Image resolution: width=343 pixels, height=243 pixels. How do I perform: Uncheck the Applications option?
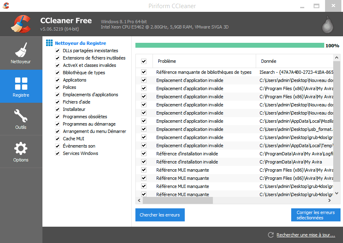(x=58, y=80)
